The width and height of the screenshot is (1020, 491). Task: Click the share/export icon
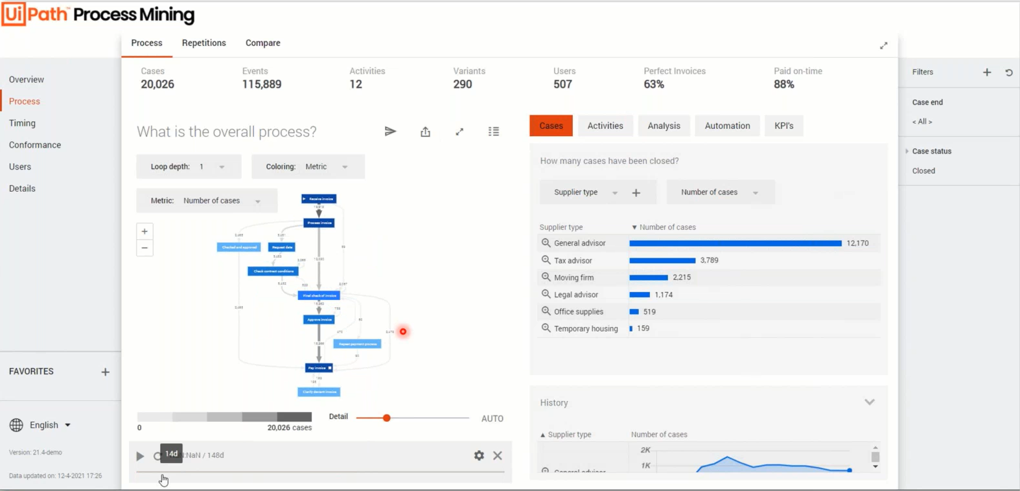coord(425,131)
